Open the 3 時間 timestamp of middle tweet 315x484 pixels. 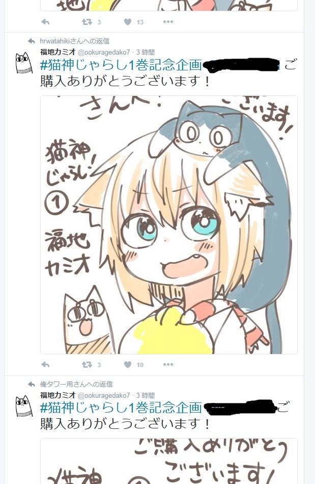[x=146, y=52]
